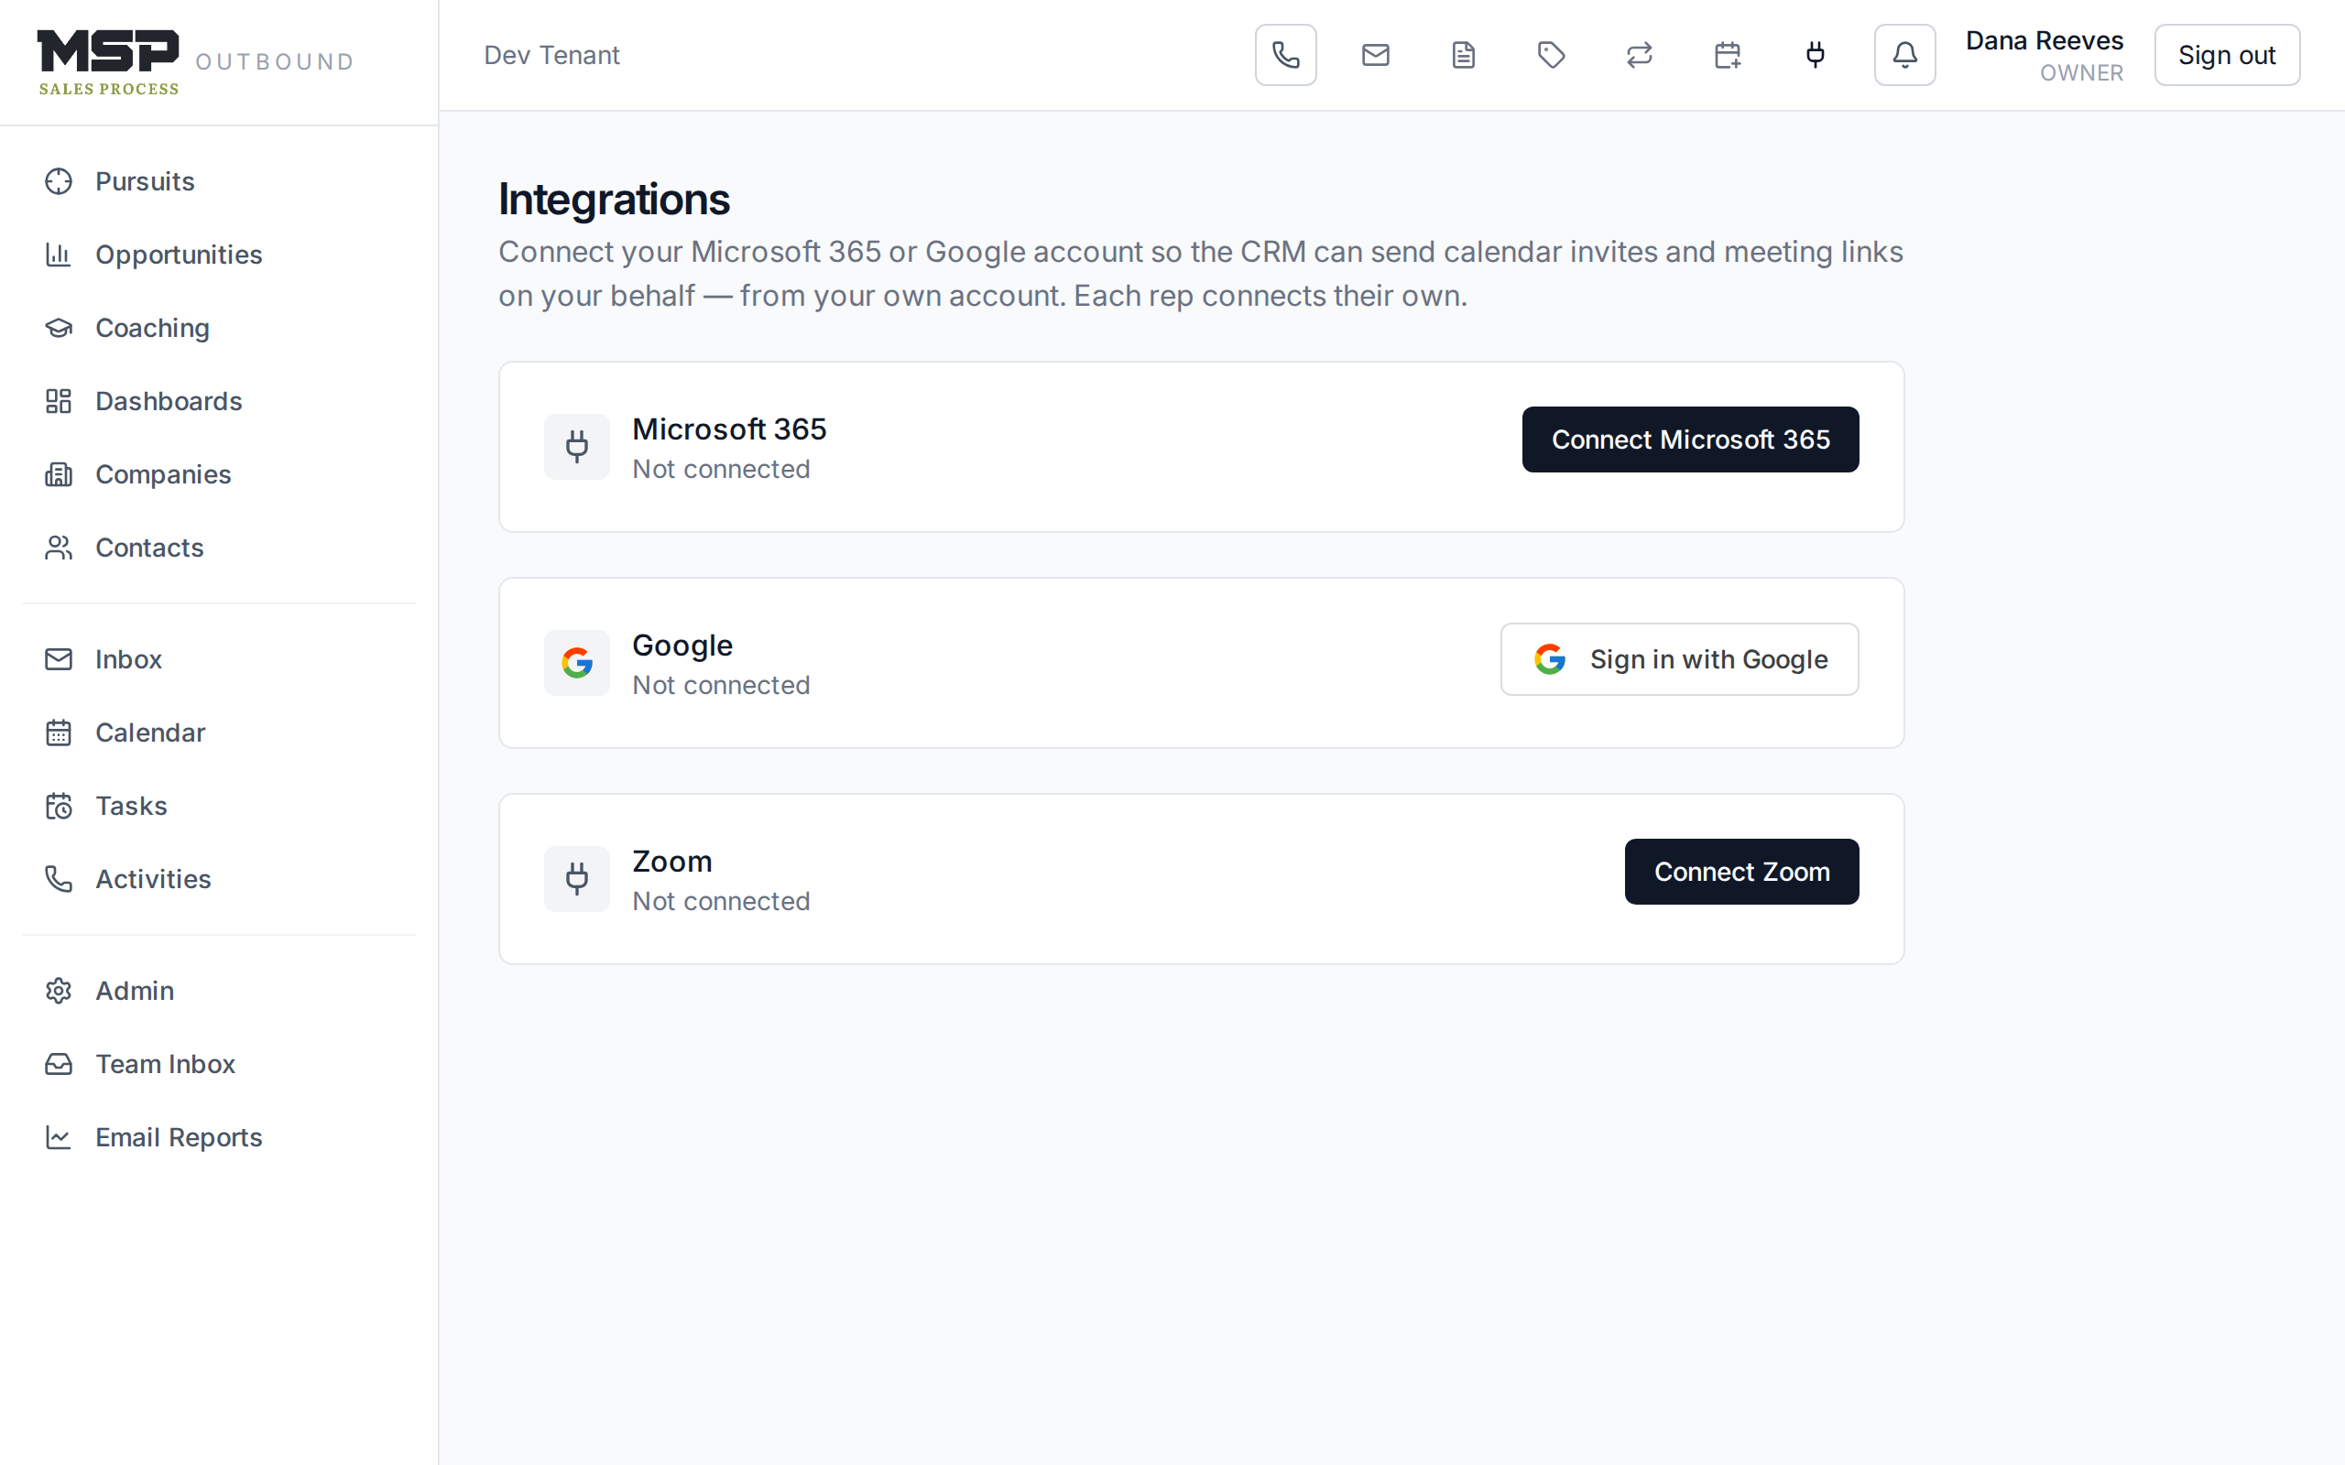Connect Microsoft 365 account
Screen dimensions: 2345x1465
pos(1690,439)
